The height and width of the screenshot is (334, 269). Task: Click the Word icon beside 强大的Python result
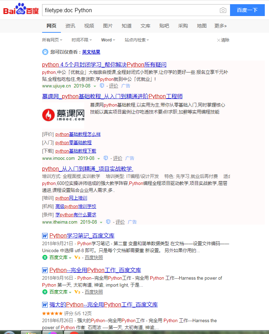[45, 305]
